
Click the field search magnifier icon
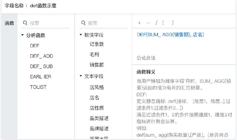click(83, 23)
